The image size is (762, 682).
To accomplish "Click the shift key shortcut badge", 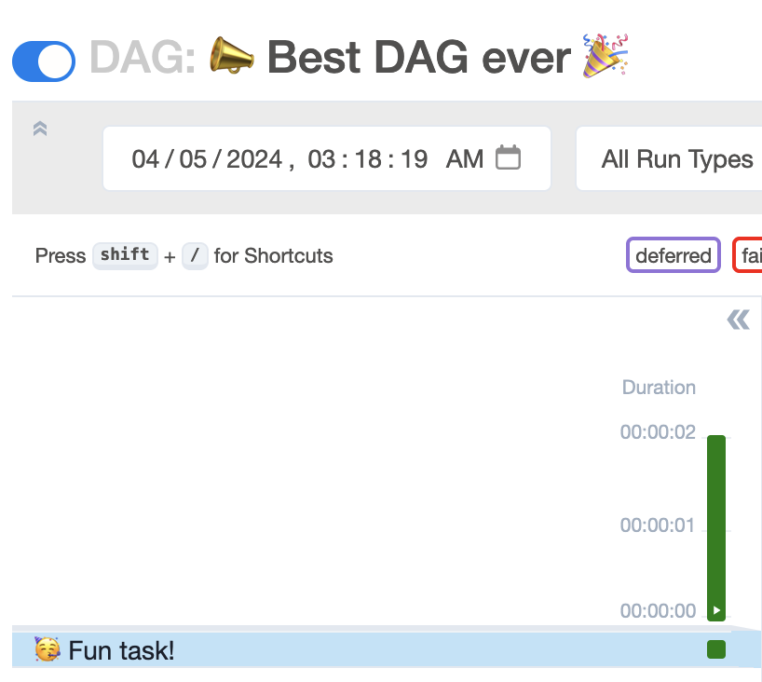I will (125, 255).
